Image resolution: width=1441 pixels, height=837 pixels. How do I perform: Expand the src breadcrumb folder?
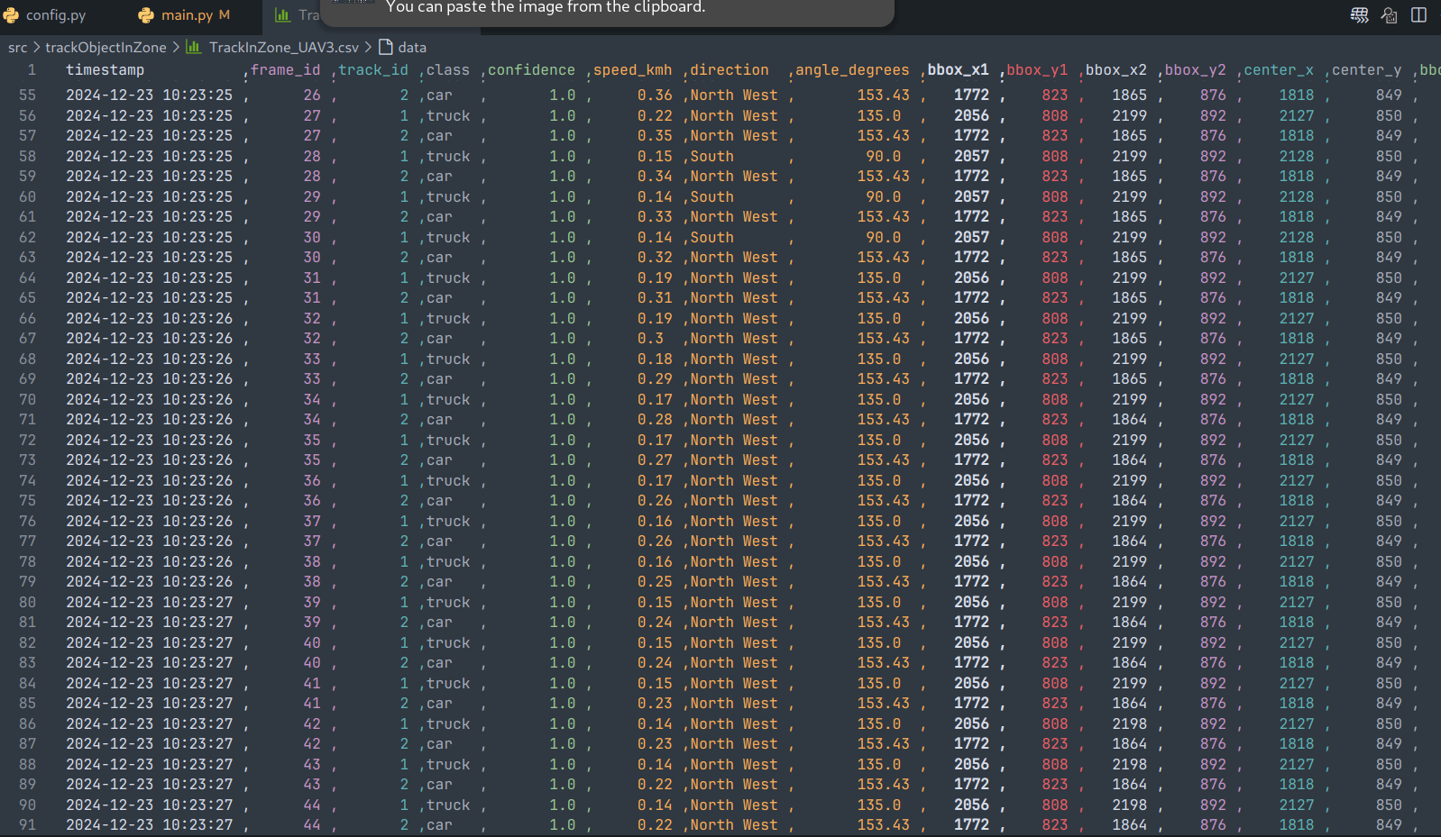[x=18, y=47]
